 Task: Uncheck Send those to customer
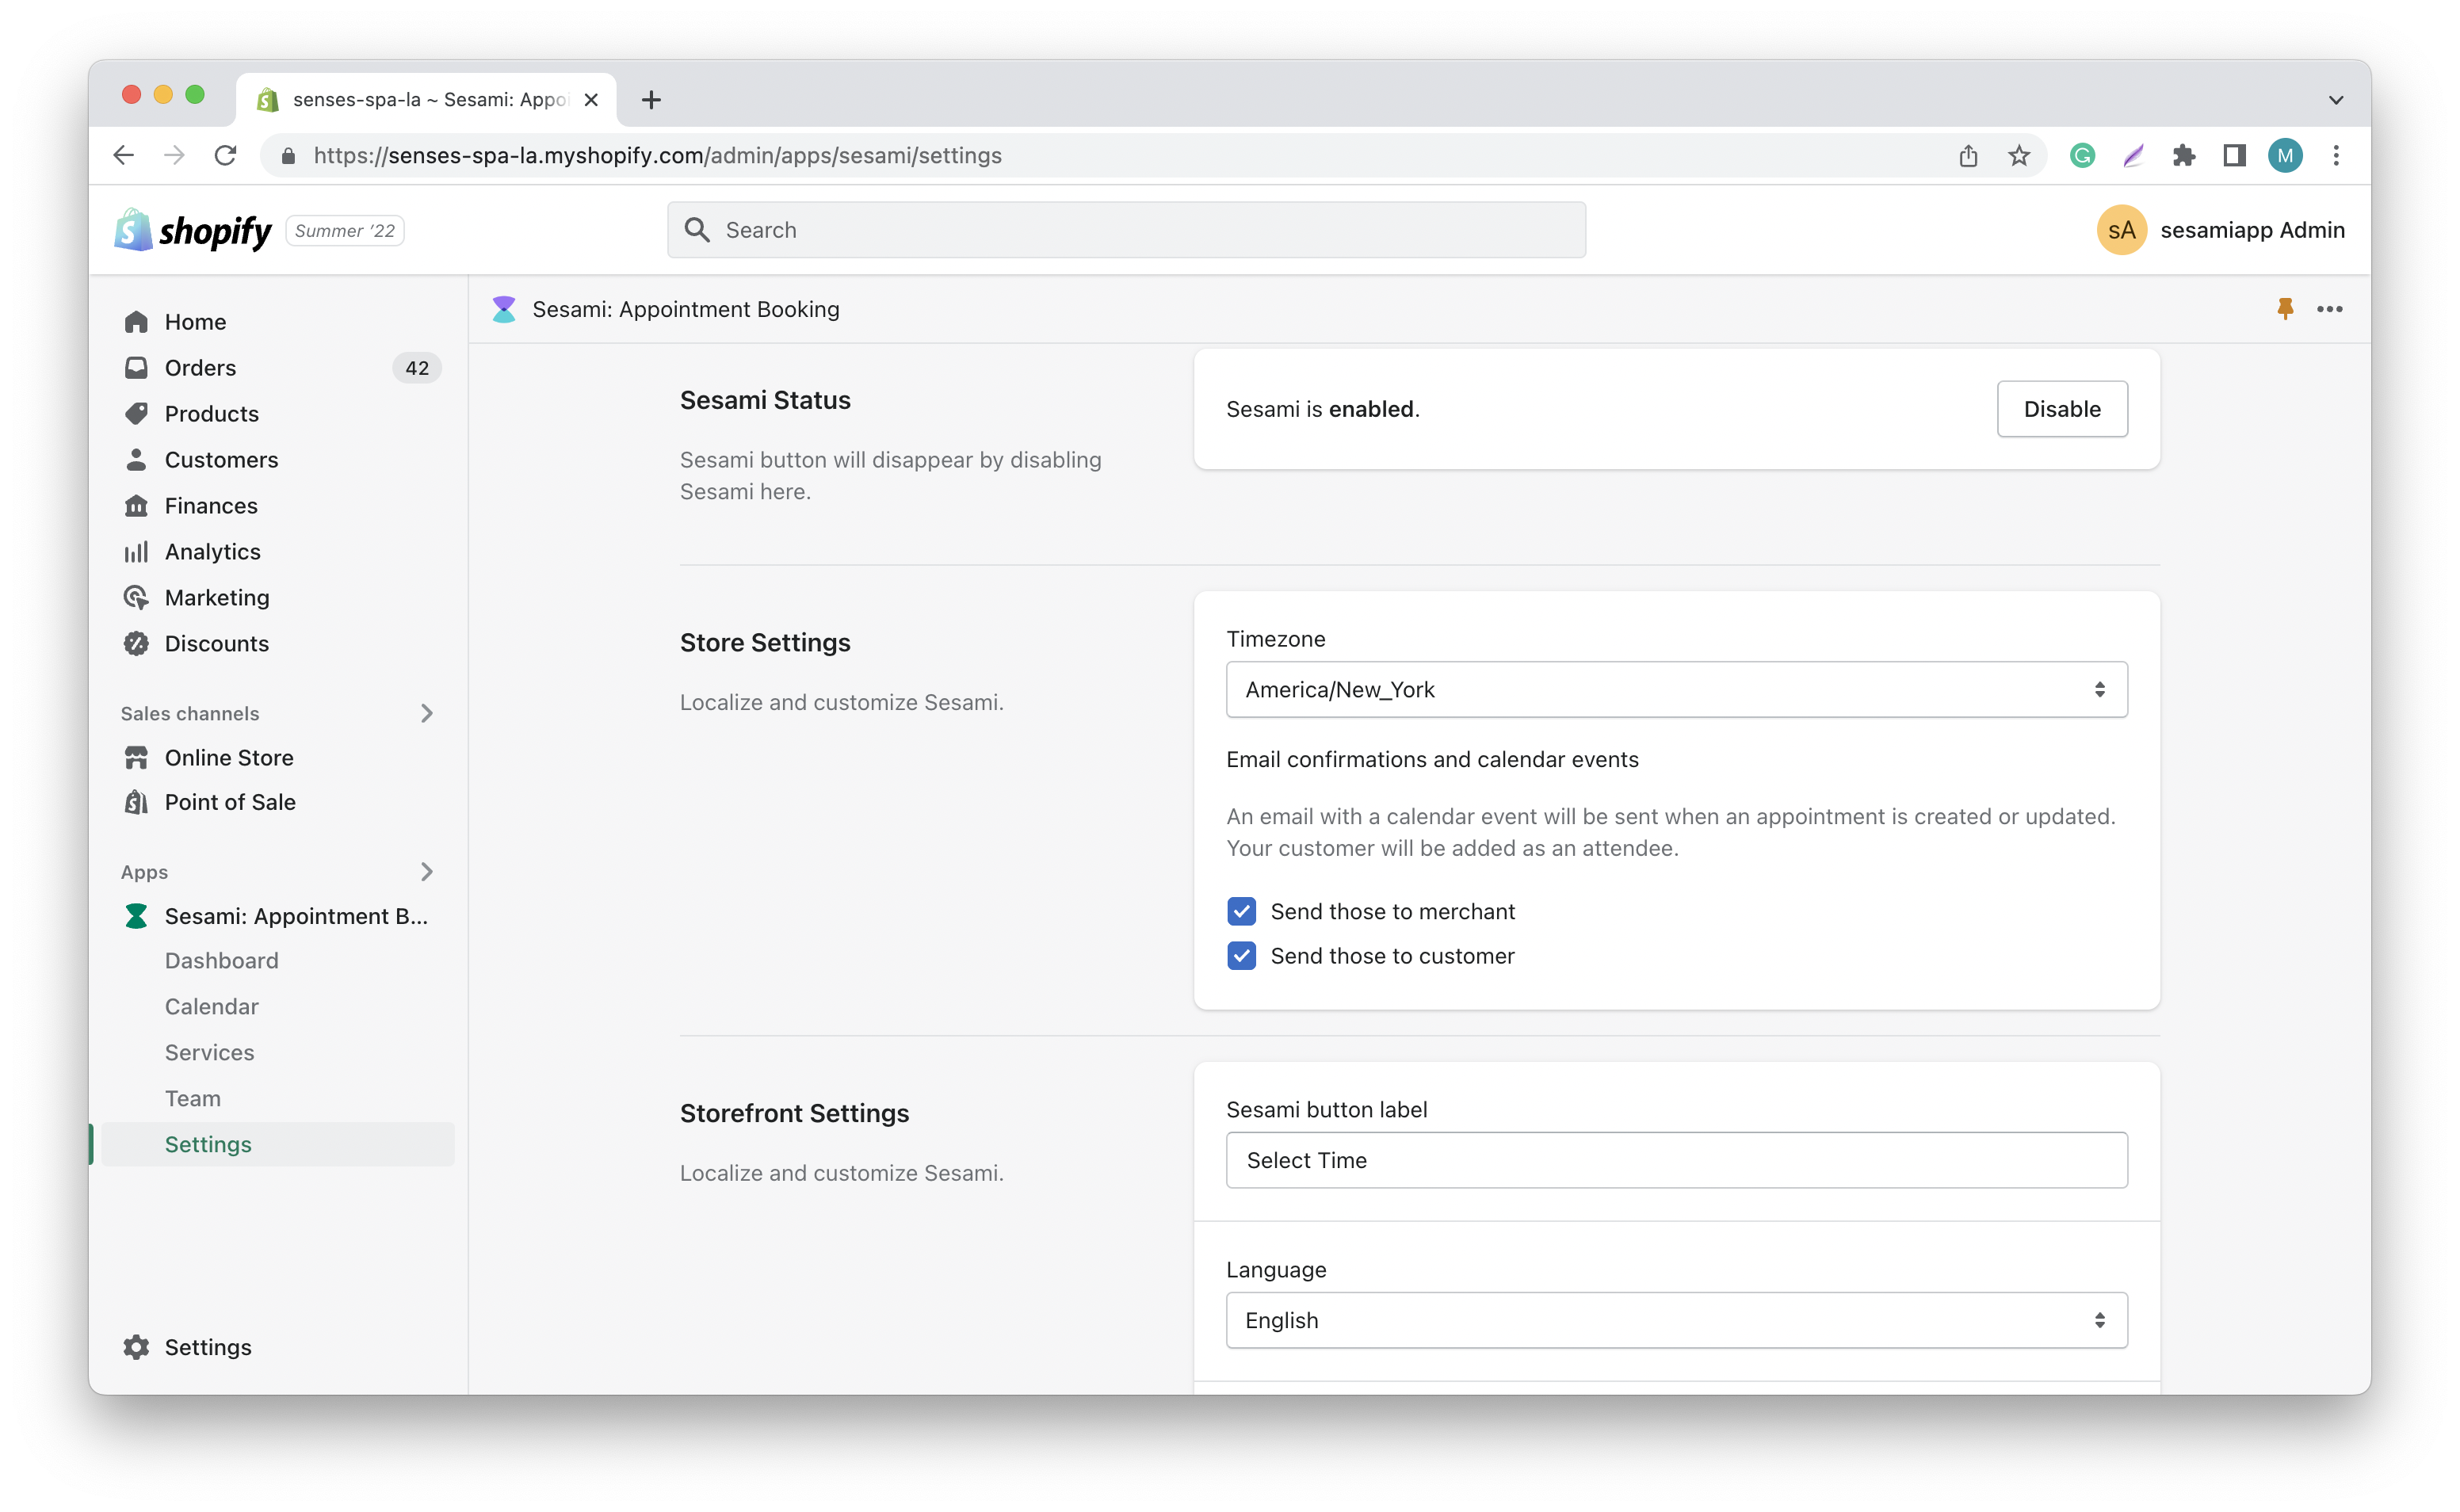coord(1241,956)
